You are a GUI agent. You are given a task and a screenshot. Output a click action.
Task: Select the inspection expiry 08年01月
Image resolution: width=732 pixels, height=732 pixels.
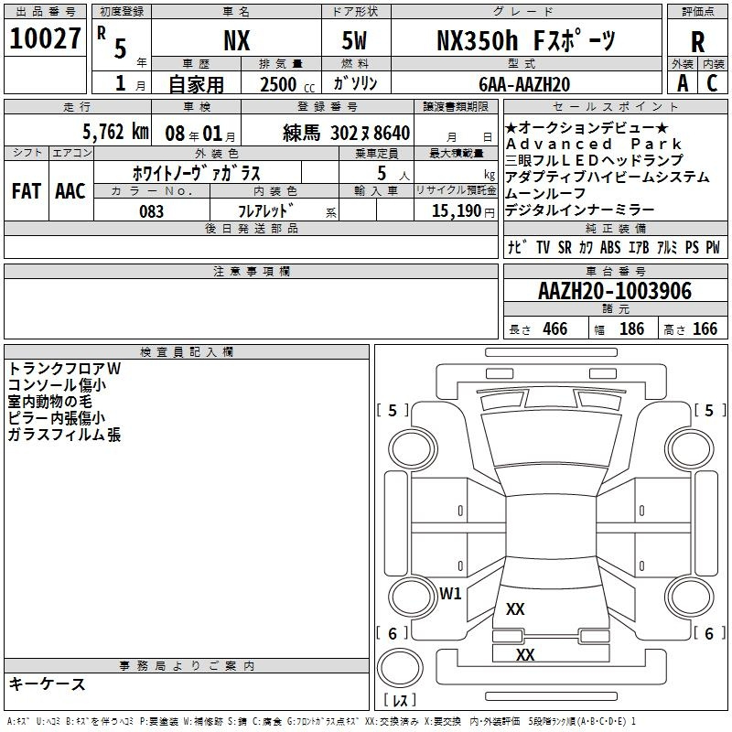(200, 134)
